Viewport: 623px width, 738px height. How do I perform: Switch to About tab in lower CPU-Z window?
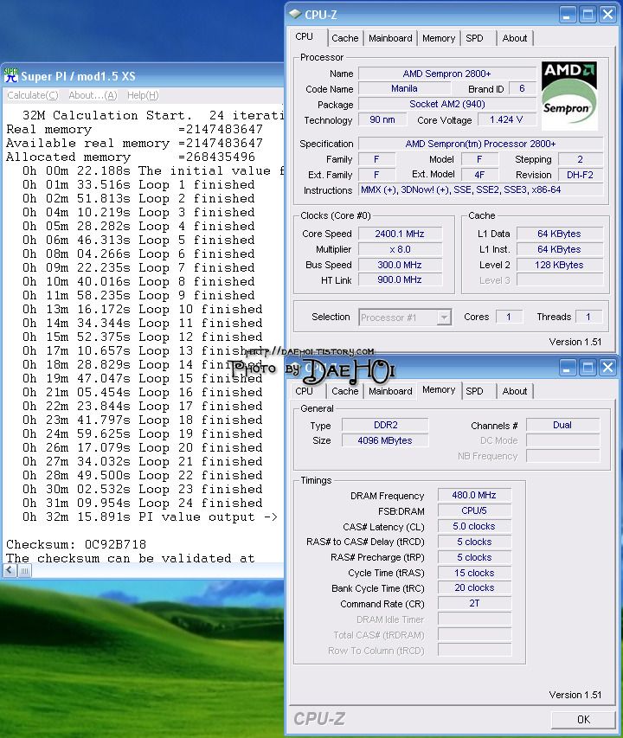pyautogui.click(x=515, y=391)
